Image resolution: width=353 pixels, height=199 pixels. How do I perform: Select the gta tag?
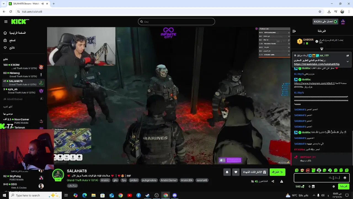115,180
